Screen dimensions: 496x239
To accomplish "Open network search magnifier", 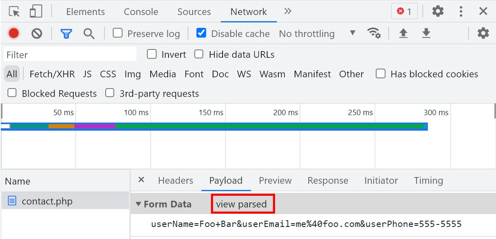I will 89,33.
